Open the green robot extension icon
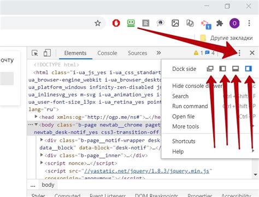The width and height of the screenshot is (259, 197). [131, 23]
